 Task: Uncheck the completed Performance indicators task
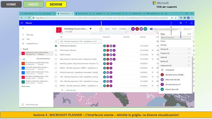click(x=56, y=46)
